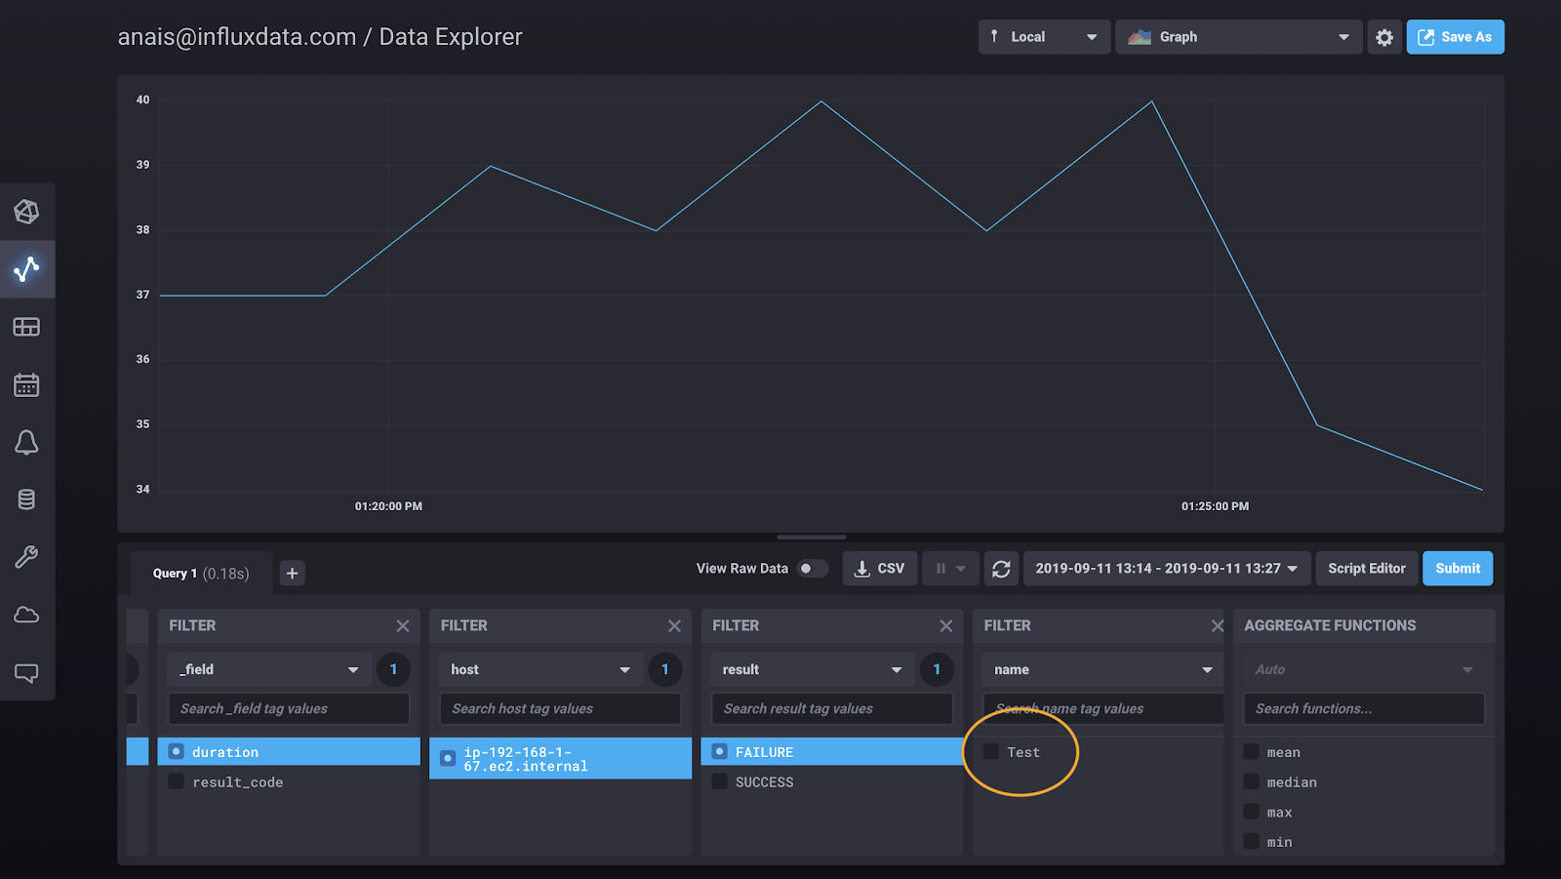Check the Test name tag checkbox
Screen dimensions: 1561x879
pos(991,751)
